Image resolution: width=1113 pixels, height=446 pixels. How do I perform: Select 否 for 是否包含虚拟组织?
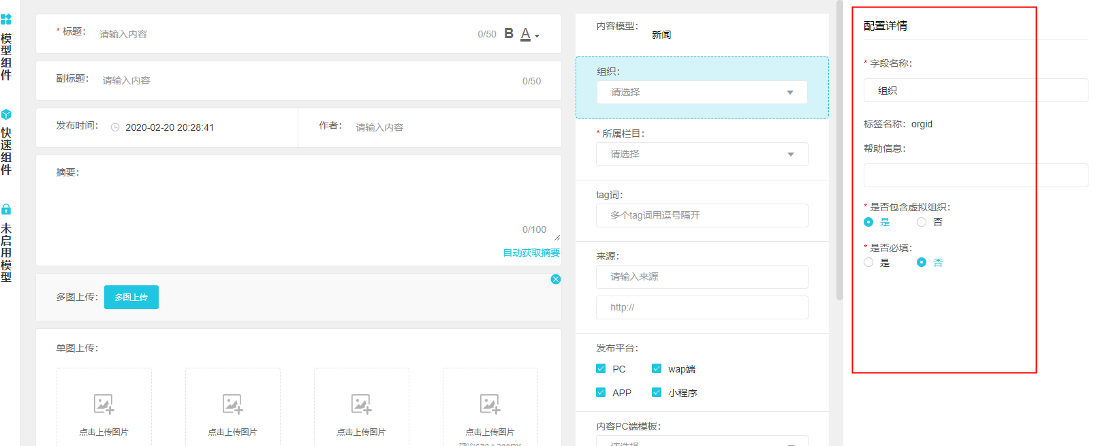tap(922, 222)
